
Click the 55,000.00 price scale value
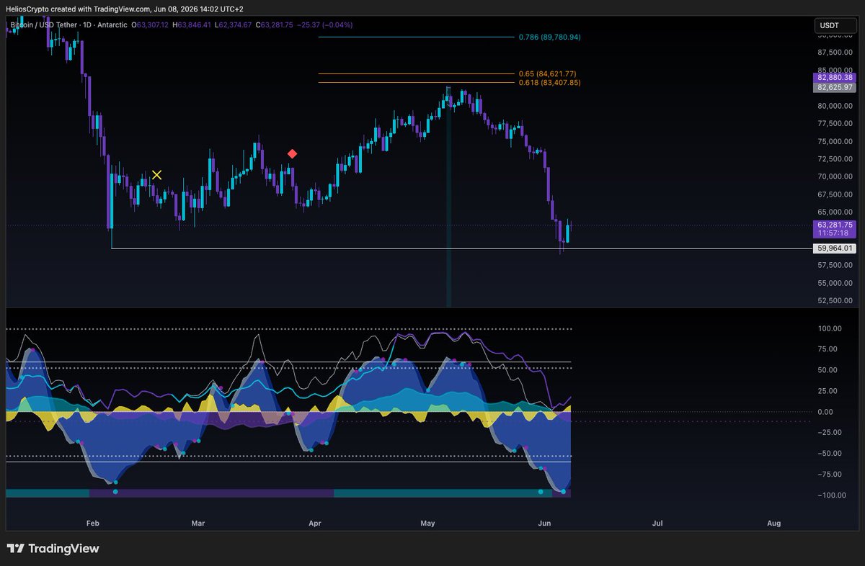pos(835,283)
